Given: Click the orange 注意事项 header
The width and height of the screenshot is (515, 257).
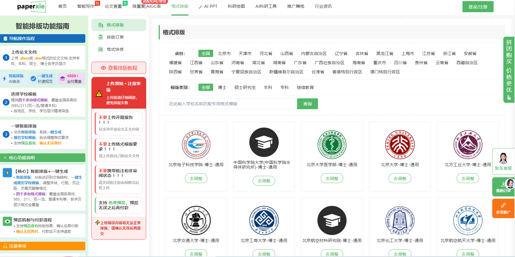Looking at the screenshot, I should (x=43, y=246).
